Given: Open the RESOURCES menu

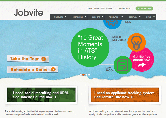Looking at the screenshot, I should pyautogui.click(x=115, y=17).
